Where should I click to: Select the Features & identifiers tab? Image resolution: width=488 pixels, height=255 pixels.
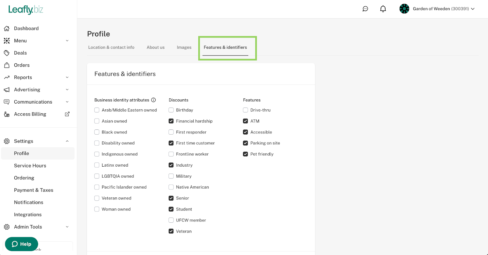pos(225,47)
